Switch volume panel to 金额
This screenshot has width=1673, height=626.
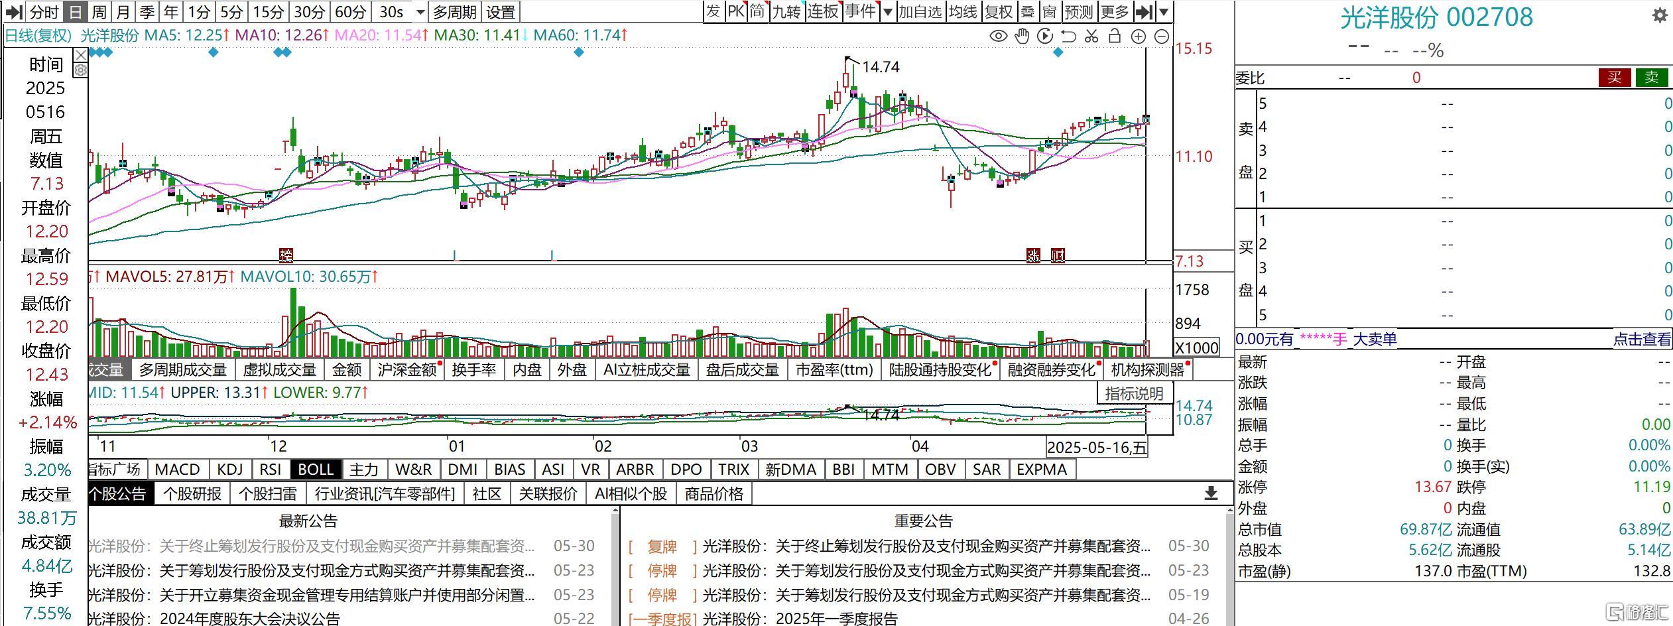click(x=347, y=370)
